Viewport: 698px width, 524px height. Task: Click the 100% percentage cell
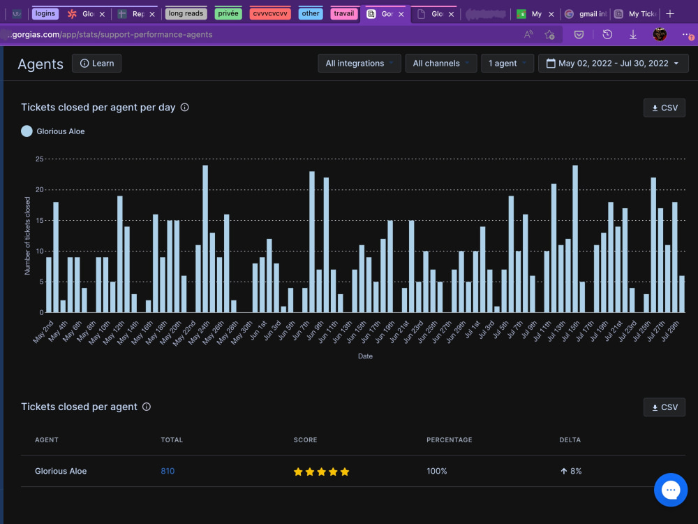[x=437, y=471]
